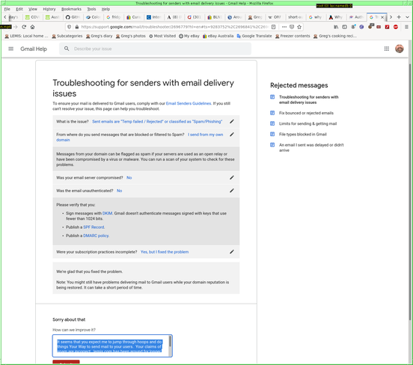This screenshot has height=365, width=413.
Task: Open tracking protection shield in address bar
Action: click(x=70, y=27)
